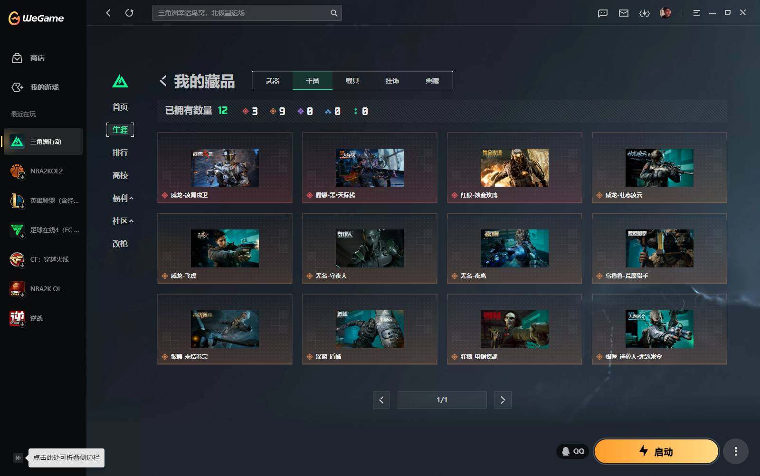The image size is (760, 476).
Task: Open the mail inbox icon
Action: tap(624, 13)
